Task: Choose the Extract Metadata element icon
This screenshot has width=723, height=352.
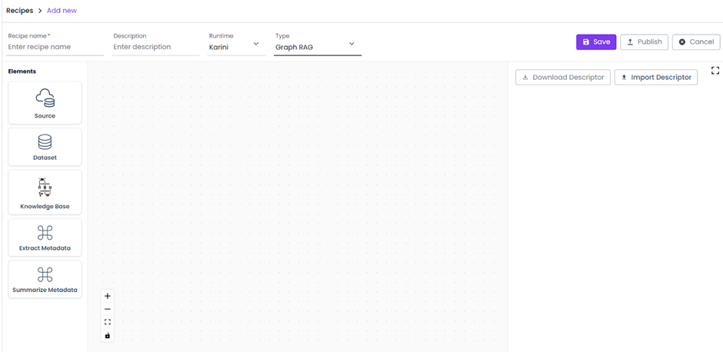Action: [45, 233]
